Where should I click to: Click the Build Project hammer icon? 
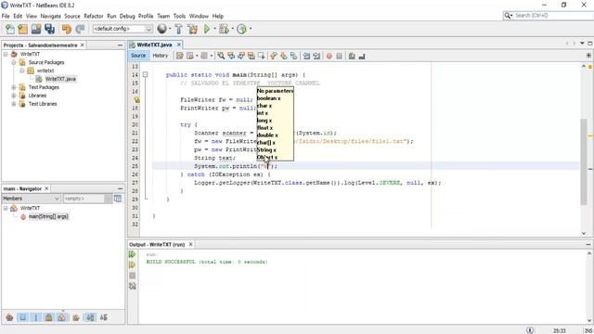point(178,29)
